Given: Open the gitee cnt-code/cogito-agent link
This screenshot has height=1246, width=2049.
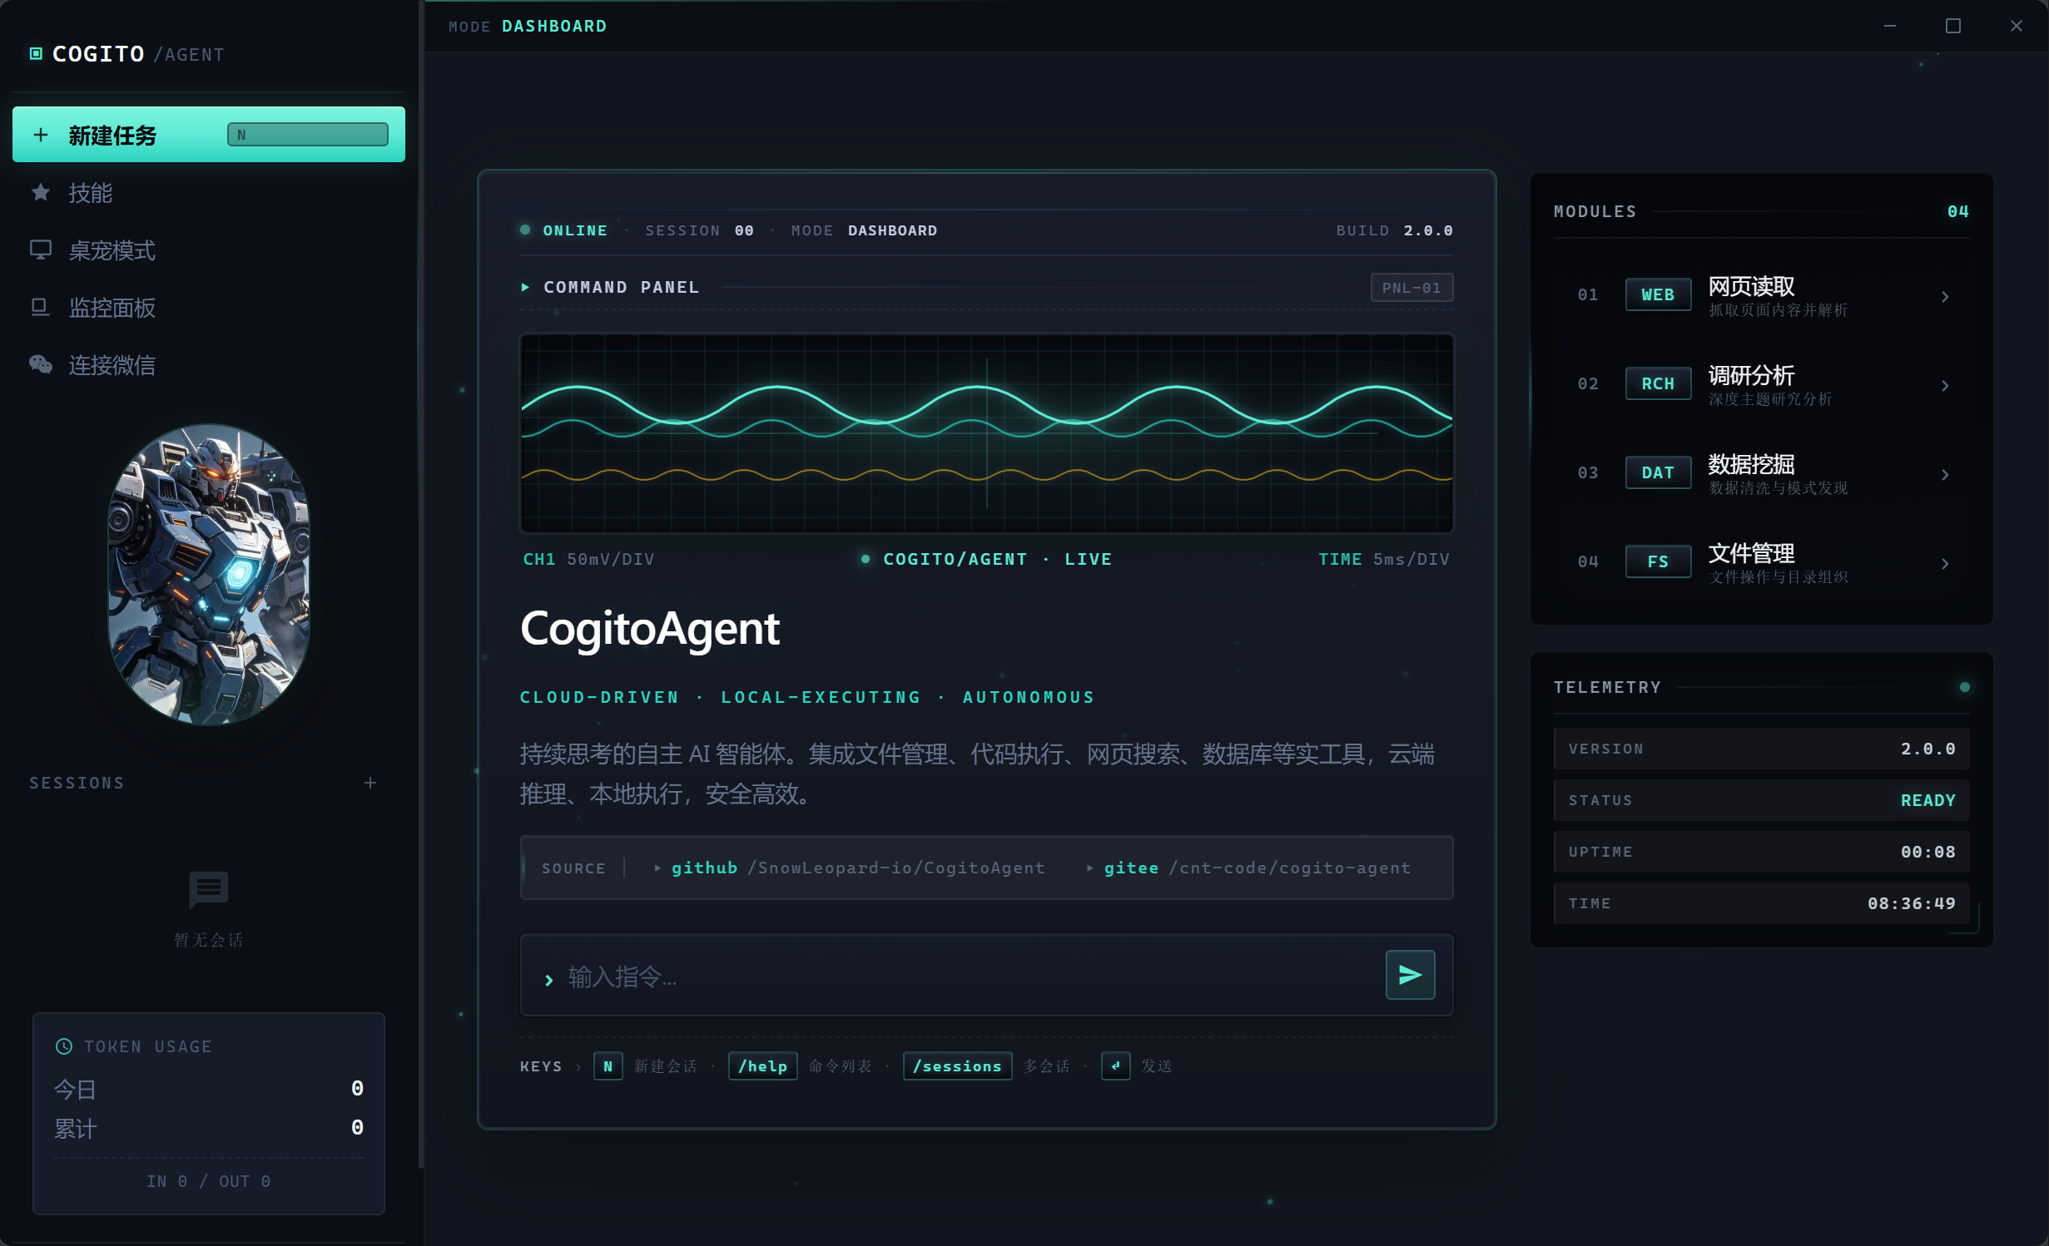Looking at the screenshot, I should [1248, 868].
